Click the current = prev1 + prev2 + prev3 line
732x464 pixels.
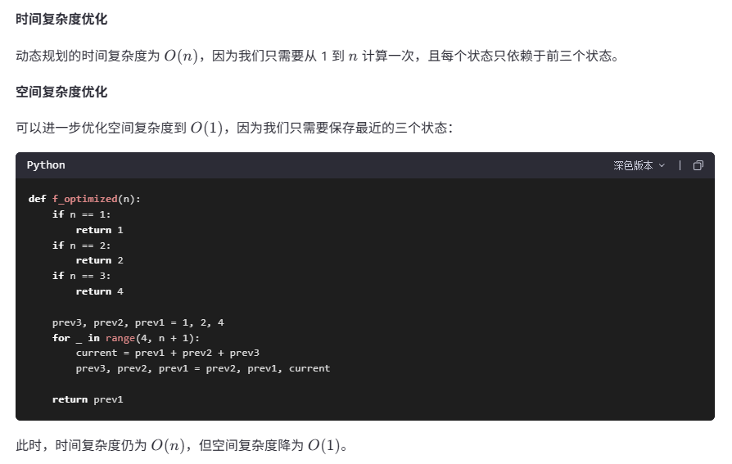(168, 354)
